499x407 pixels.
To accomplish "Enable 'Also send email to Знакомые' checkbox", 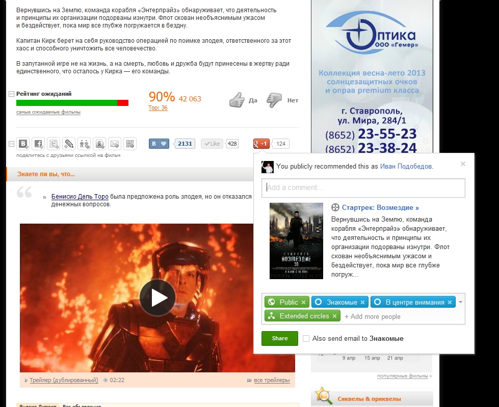I will (306, 339).
